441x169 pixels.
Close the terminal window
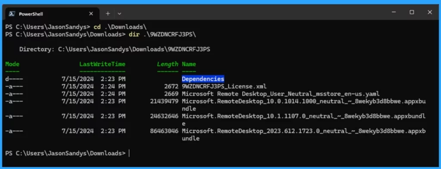[429, 12]
